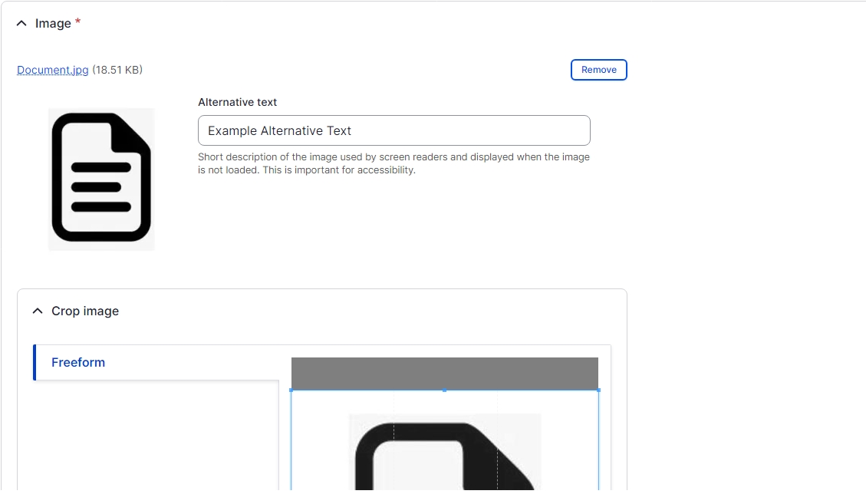
Task: Click the Image section heading text
Action: [x=53, y=23]
